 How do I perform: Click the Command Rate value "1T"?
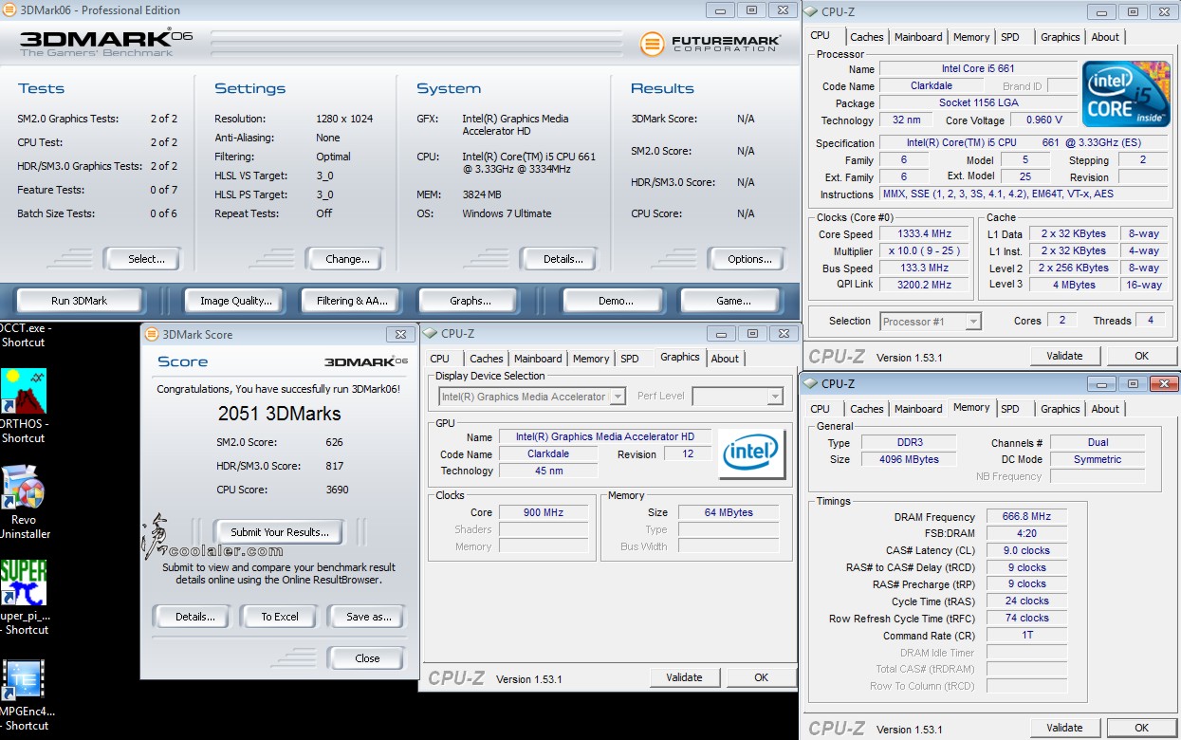click(1026, 636)
